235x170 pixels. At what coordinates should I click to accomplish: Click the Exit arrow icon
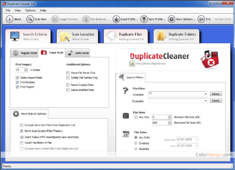(201, 19)
